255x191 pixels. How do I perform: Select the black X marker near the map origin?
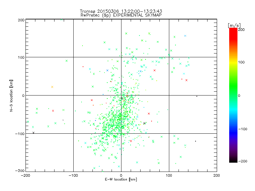tap(122, 98)
